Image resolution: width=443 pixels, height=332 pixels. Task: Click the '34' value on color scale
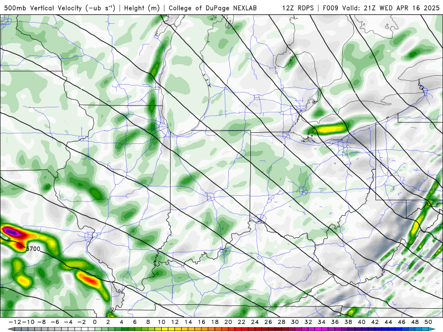[322, 322]
